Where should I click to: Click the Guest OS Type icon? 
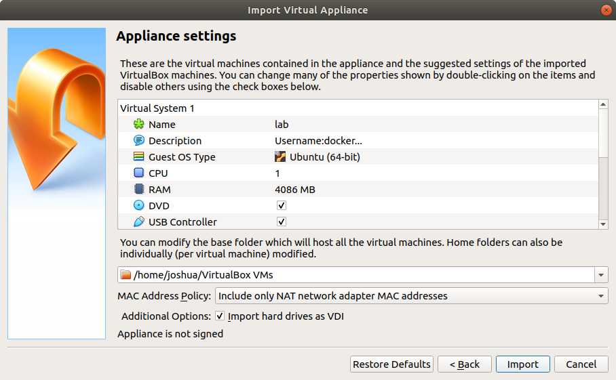point(138,157)
